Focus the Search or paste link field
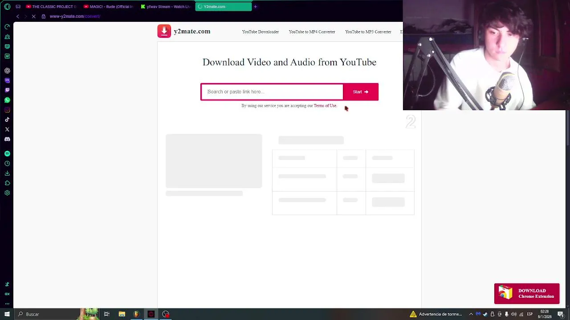Image resolution: width=570 pixels, height=320 pixels. pyautogui.click(x=272, y=92)
